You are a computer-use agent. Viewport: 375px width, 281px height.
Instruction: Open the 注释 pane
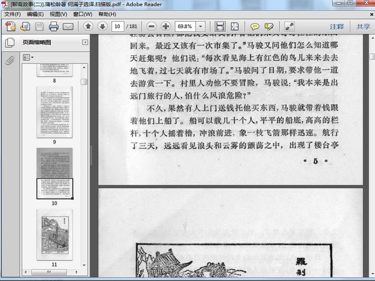337,26
